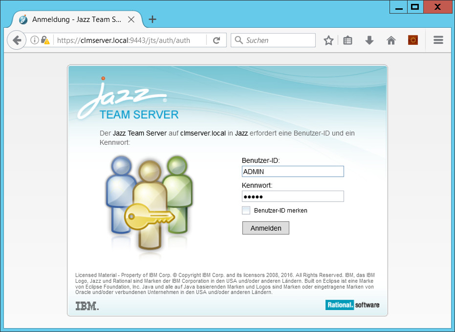The image size is (455, 332).
Task: Click the users with key illustration
Action: 149,203
